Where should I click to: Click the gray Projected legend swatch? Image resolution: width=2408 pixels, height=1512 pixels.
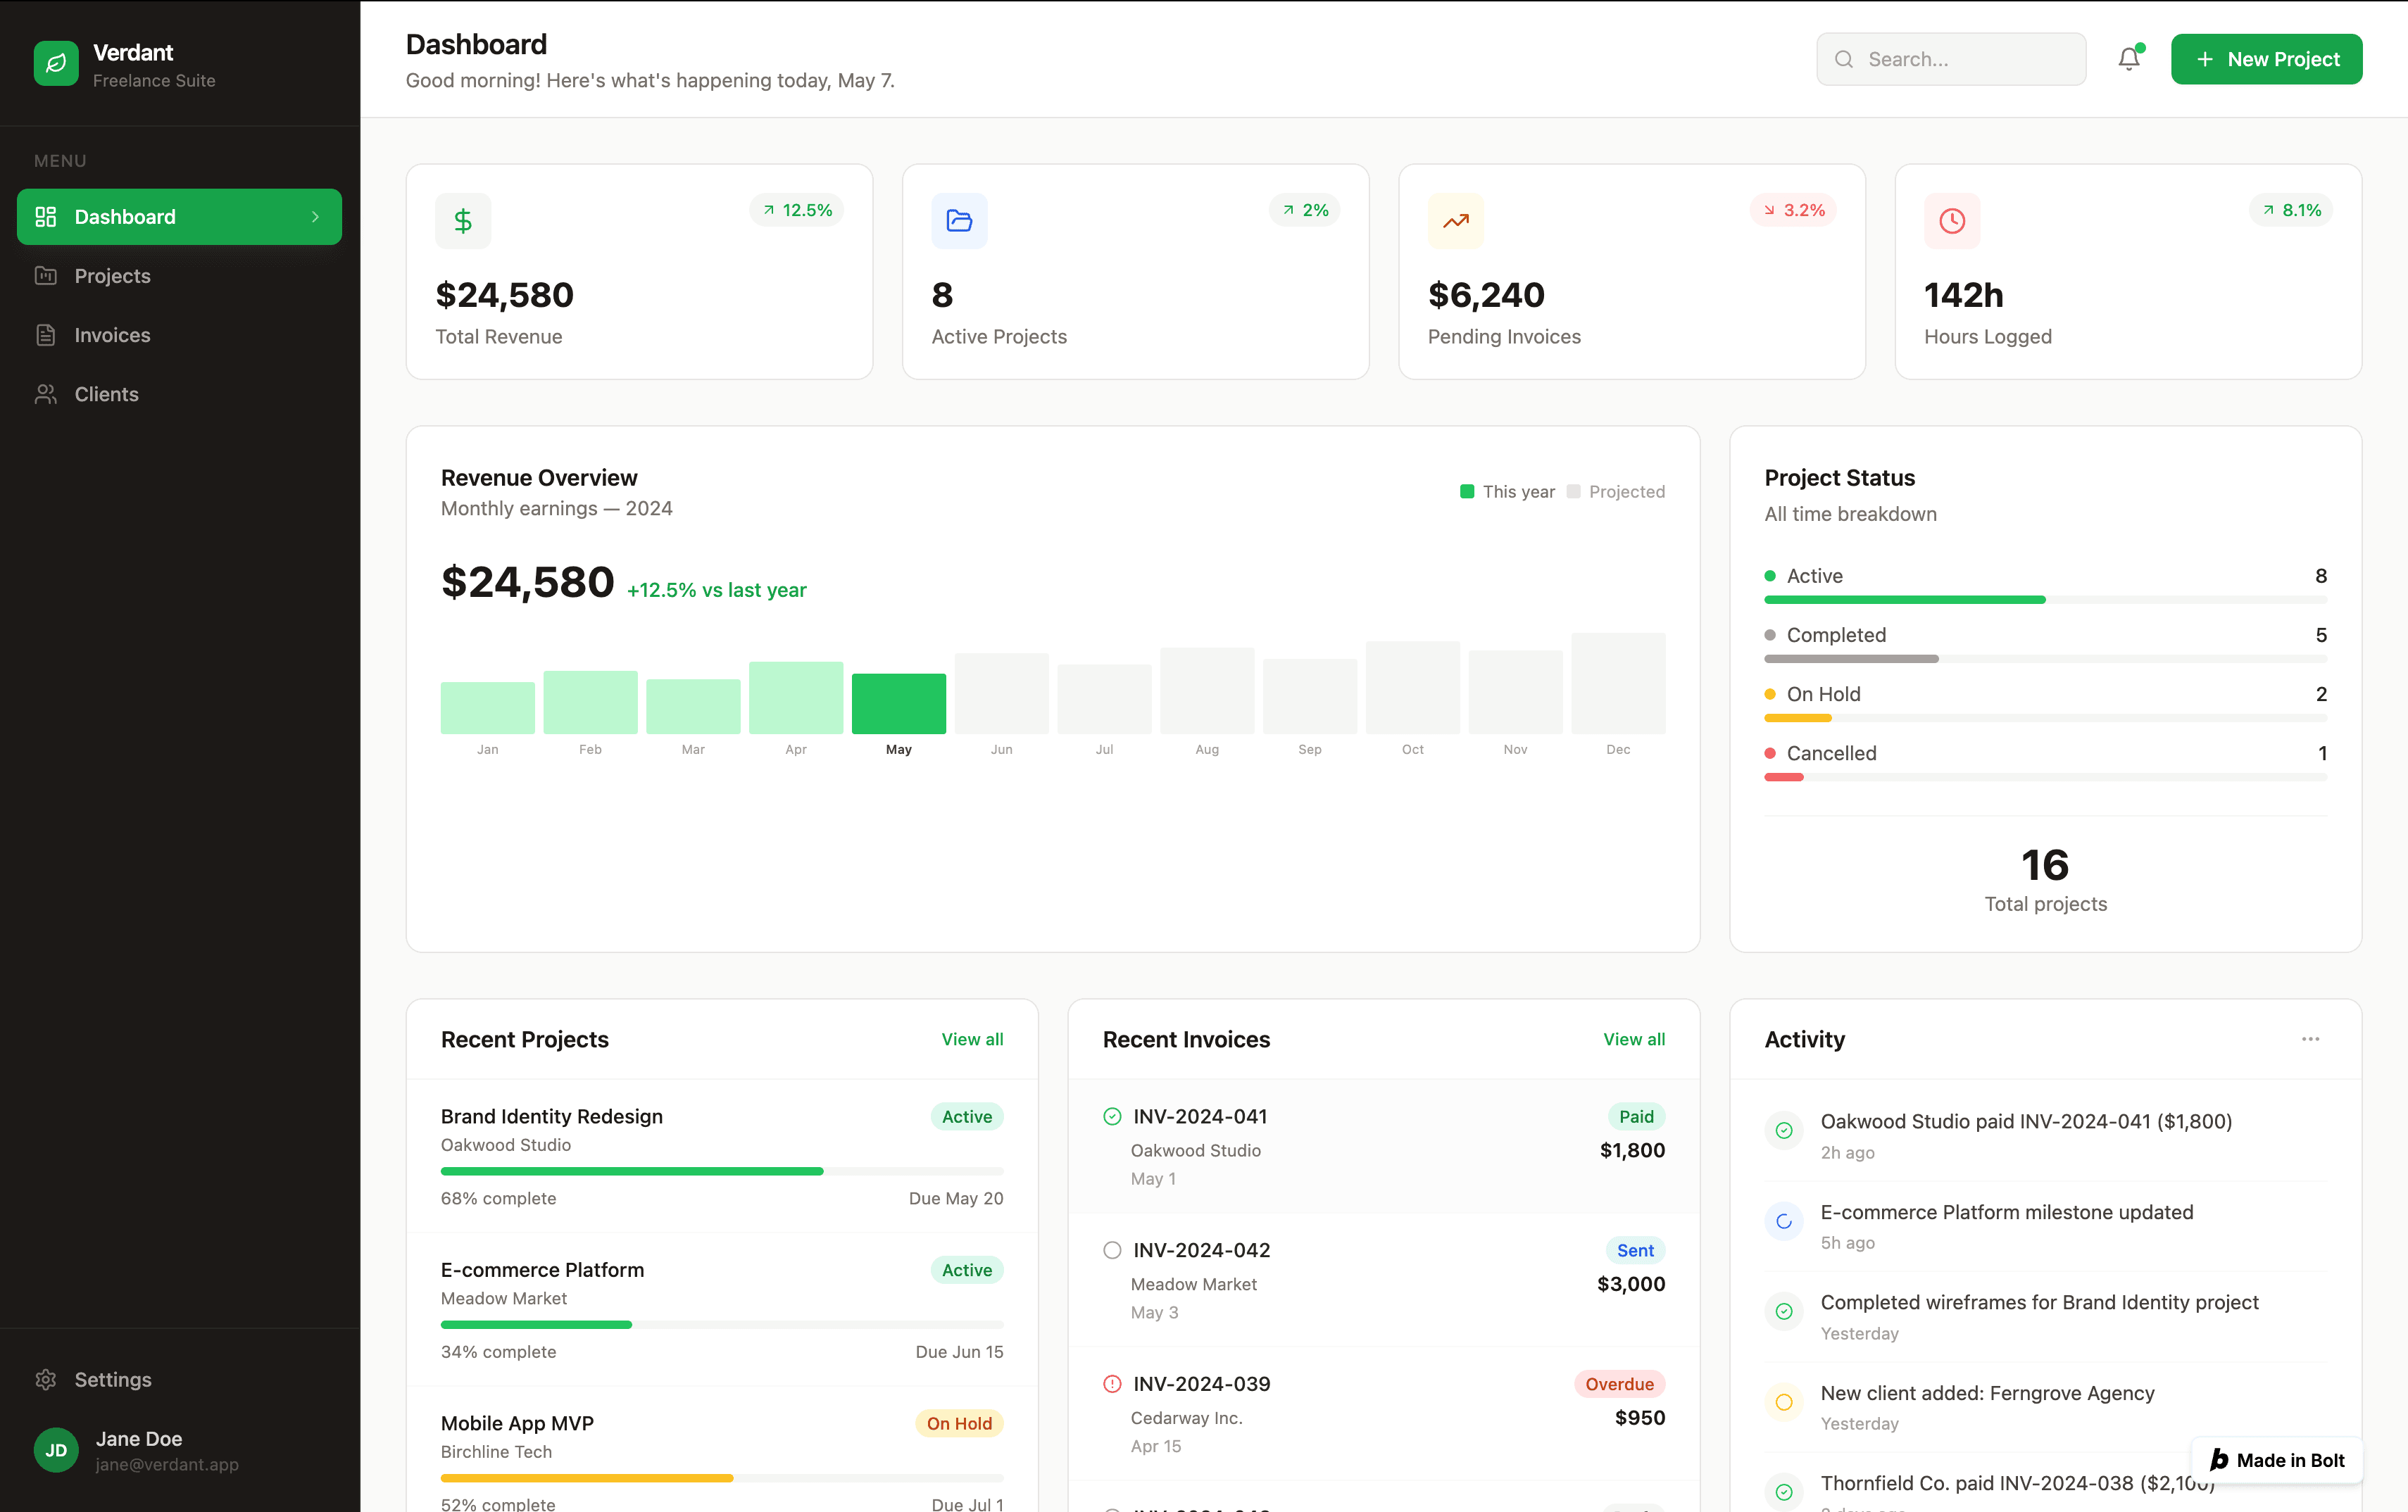click(x=1573, y=491)
